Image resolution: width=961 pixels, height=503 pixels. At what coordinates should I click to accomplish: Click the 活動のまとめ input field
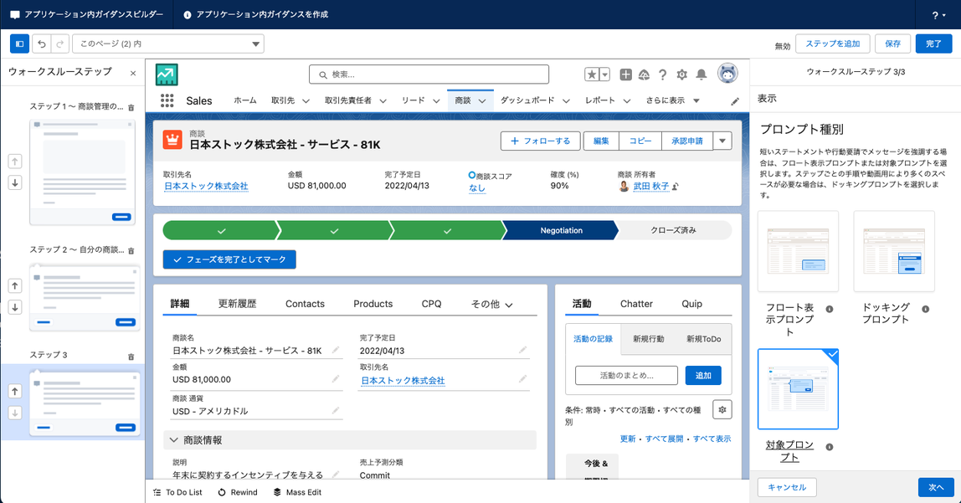pos(626,376)
